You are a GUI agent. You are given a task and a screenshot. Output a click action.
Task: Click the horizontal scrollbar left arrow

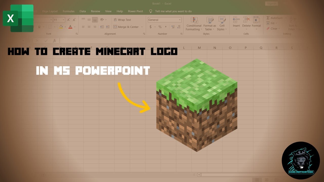[199, 175]
